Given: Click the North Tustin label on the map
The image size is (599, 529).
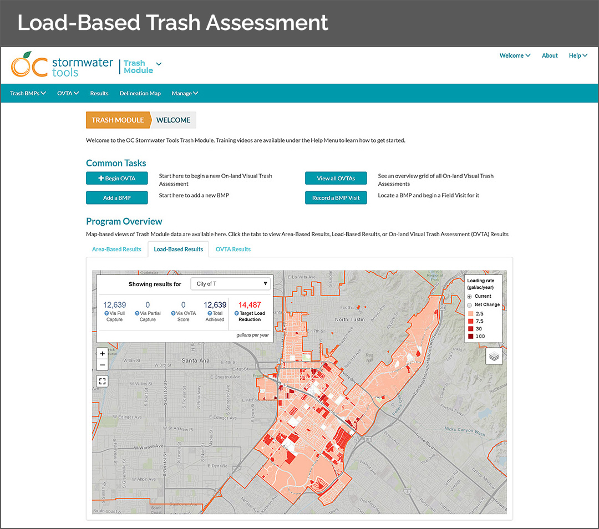Looking at the screenshot, I should pyautogui.click(x=350, y=319).
